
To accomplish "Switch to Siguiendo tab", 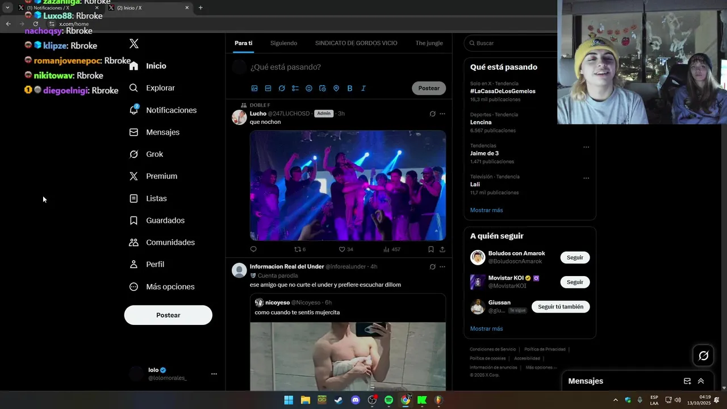I will tap(283, 43).
